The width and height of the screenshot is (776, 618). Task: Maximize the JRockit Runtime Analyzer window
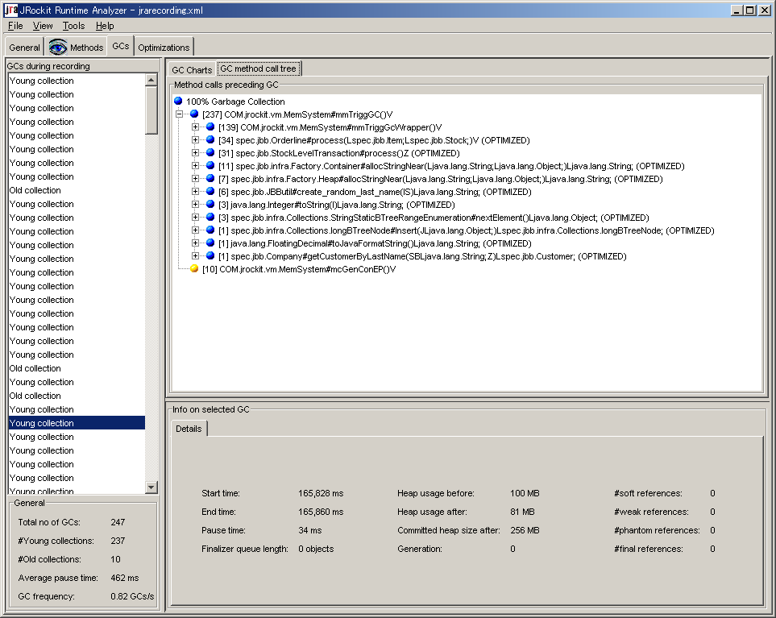pyautogui.click(x=750, y=10)
